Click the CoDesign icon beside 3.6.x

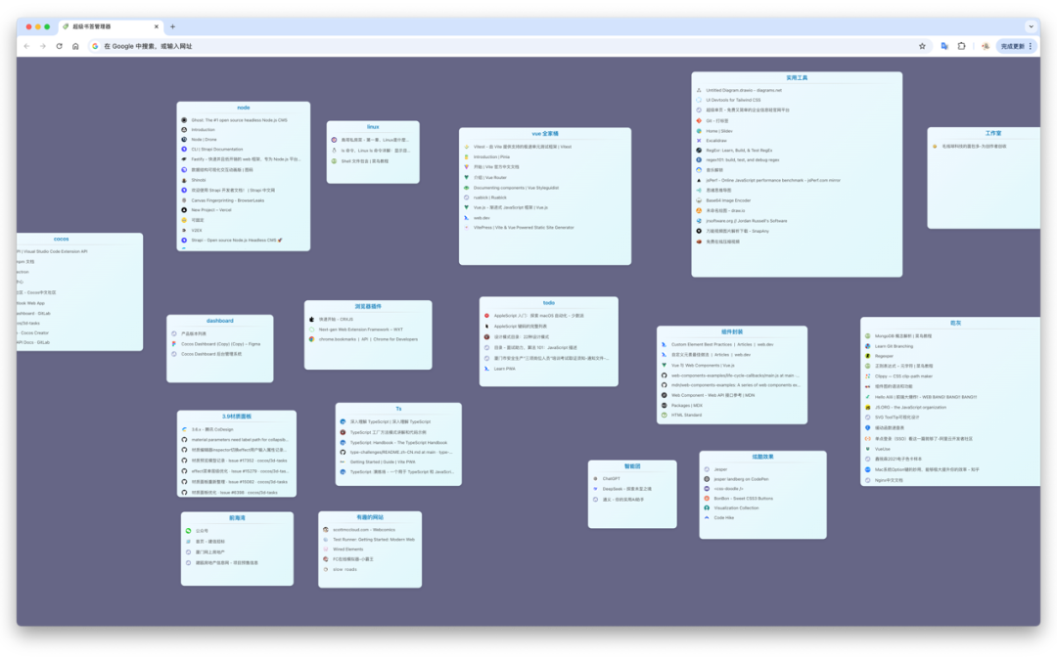tap(184, 429)
